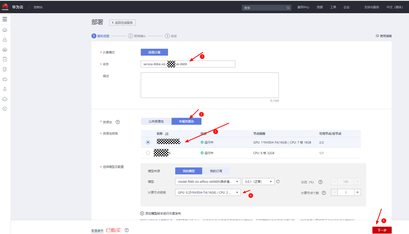409x234 pixels.
Task: Click the three-circles cluster sidebar icon
Action: click(5, 40)
